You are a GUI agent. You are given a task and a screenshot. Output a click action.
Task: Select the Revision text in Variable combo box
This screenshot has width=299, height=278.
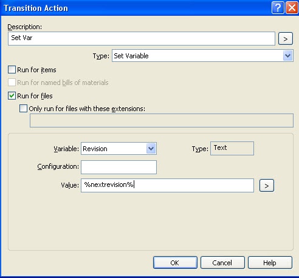pyautogui.click(x=95, y=149)
